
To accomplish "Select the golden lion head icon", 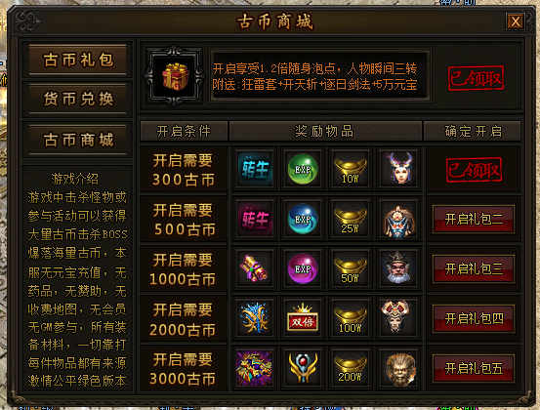I will point(398,368).
